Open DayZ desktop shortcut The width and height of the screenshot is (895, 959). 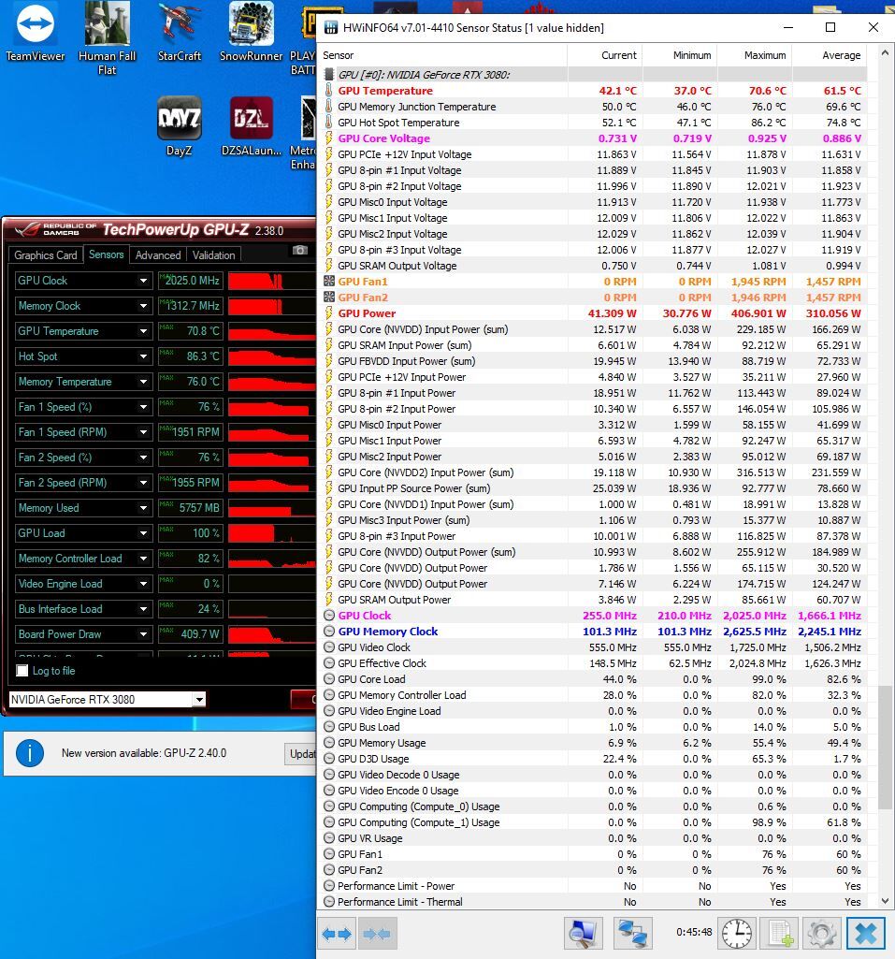pyautogui.click(x=180, y=126)
